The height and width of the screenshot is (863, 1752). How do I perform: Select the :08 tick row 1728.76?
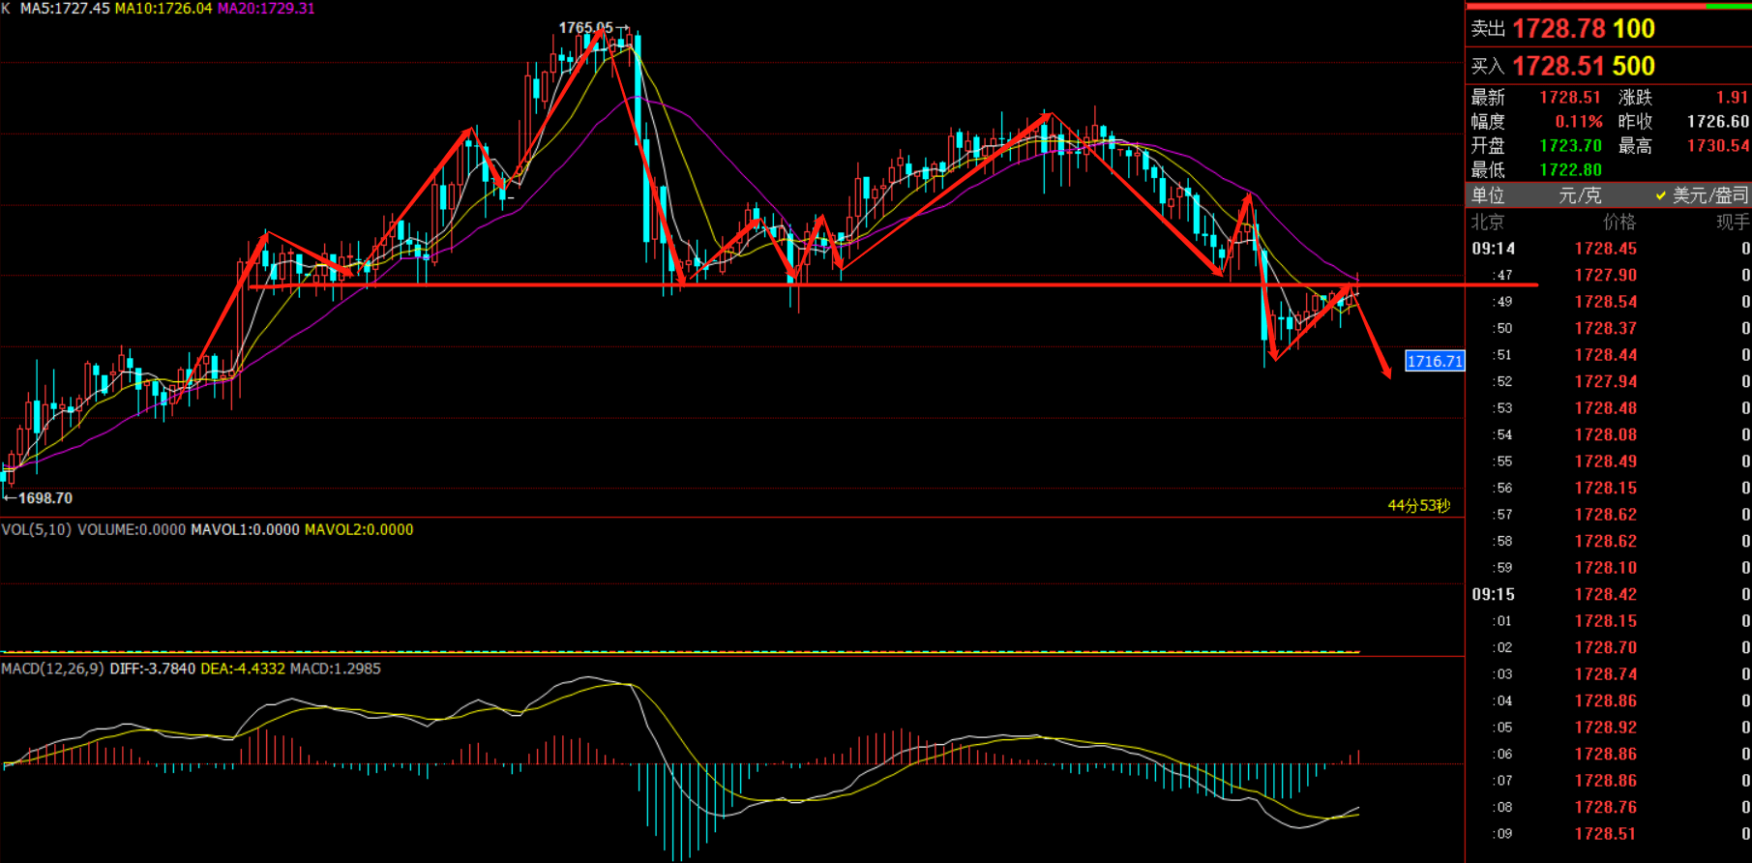coord(1610,807)
